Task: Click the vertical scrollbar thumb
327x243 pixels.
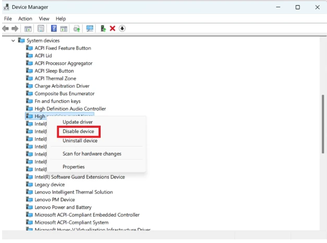Action: 323,124
